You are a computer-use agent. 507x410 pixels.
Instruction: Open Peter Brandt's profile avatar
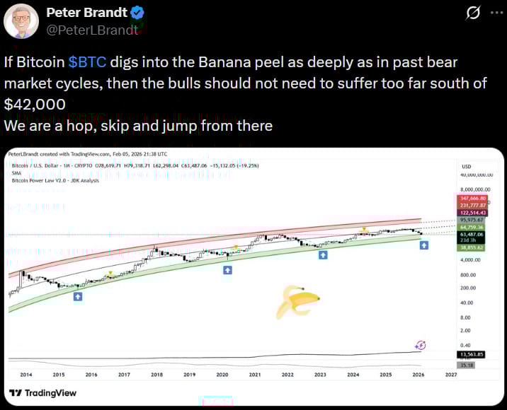point(21,20)
